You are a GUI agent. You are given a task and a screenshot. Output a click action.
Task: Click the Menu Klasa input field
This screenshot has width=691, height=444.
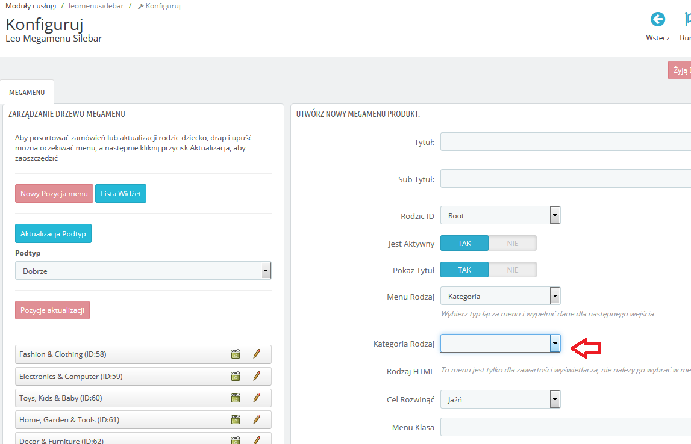(x=566, y=427)
